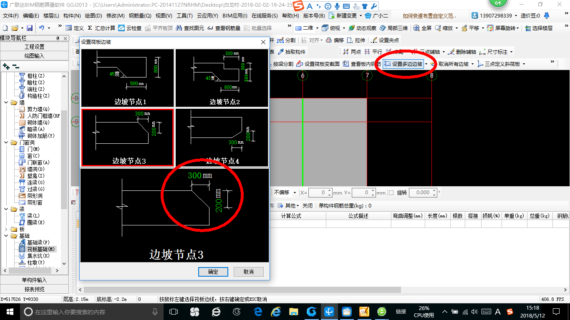Activate 局部三维 partial 3D view

point(393,28)
